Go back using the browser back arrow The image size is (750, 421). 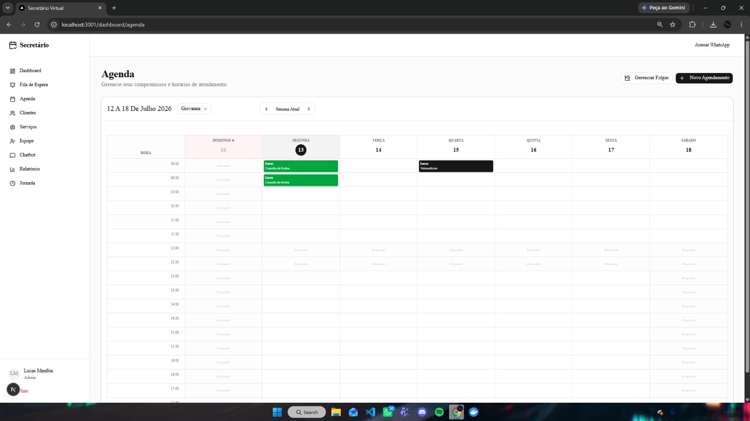coord(9,24)
